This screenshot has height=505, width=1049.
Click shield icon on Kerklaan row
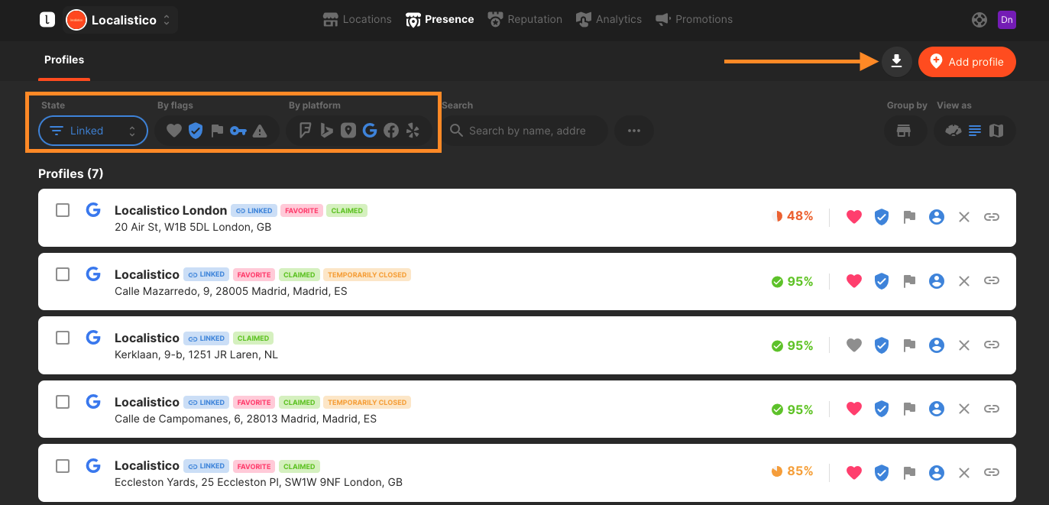pyautogui.click(x=882, y=345)
